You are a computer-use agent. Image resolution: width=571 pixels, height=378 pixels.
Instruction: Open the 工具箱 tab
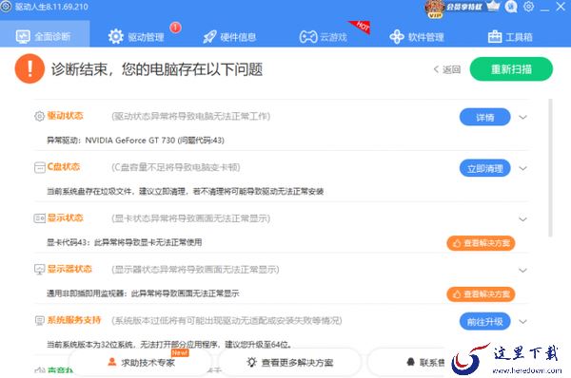(510, 36)
